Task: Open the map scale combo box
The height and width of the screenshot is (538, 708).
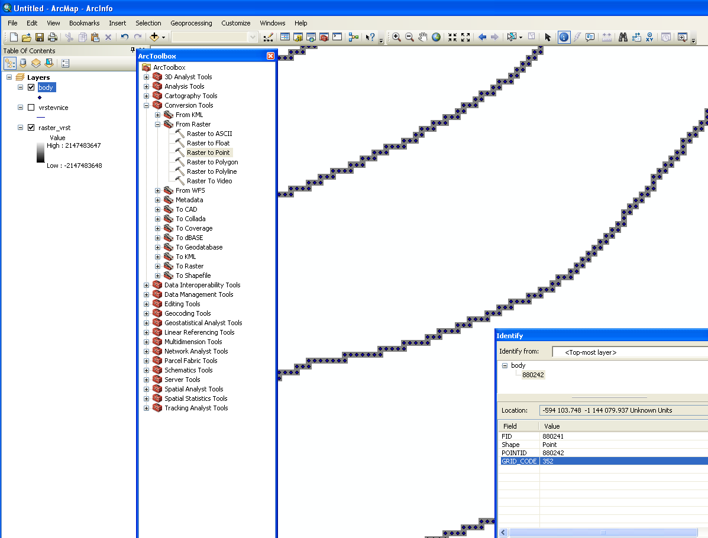Action: pos(215,37)
